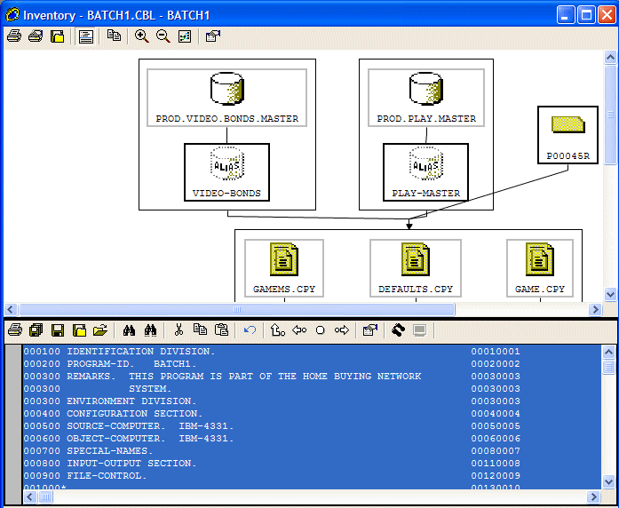Screen dimensions: 619x508
Task: Navigate back with the left arrow icon
Action: point(299,329)
